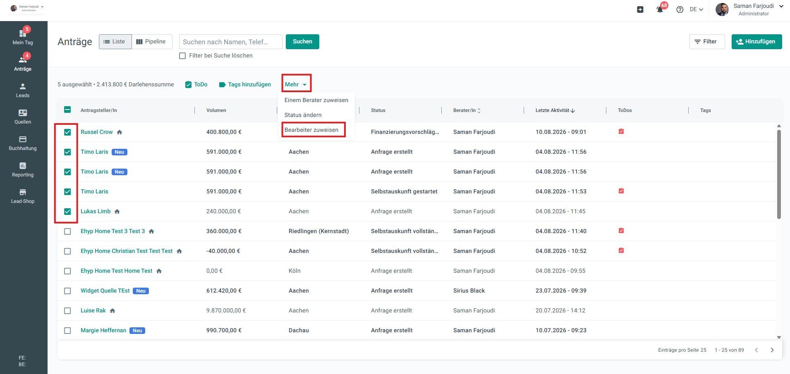Viewport: 790px width, 374px height.
Task: Expand the DE language dropdown
Action: pyautogui.click(x=696, y=10)
